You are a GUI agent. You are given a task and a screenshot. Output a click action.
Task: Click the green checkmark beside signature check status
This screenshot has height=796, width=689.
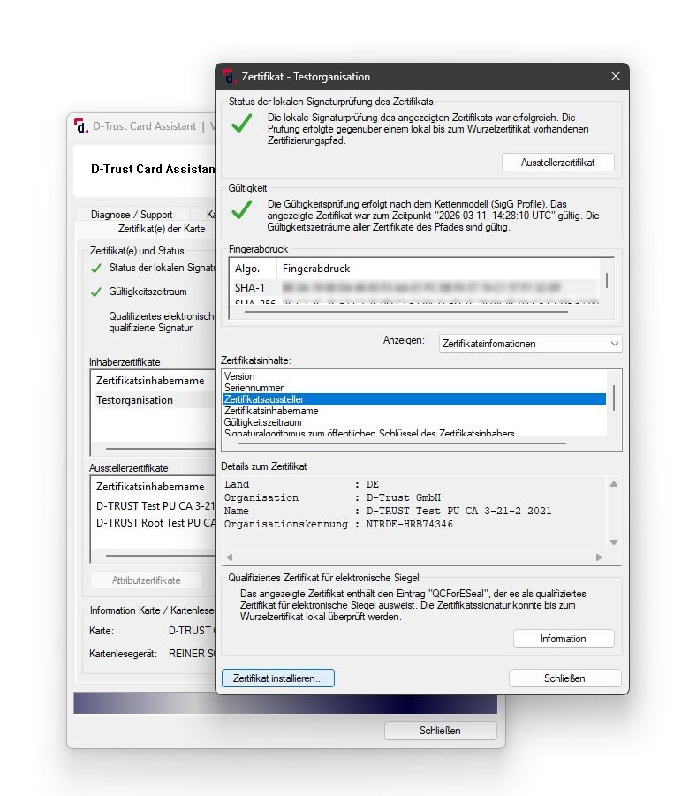[241, 124]
